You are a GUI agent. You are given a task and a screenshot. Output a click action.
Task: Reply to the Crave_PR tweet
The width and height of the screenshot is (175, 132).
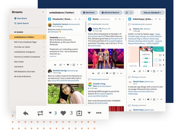point(93,73)
